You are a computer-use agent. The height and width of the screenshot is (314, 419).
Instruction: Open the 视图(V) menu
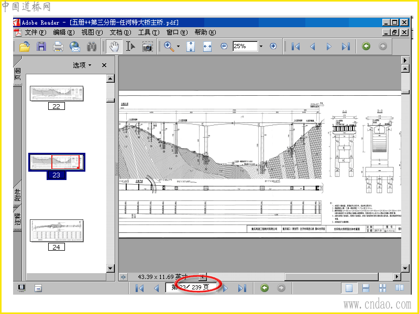92,32
